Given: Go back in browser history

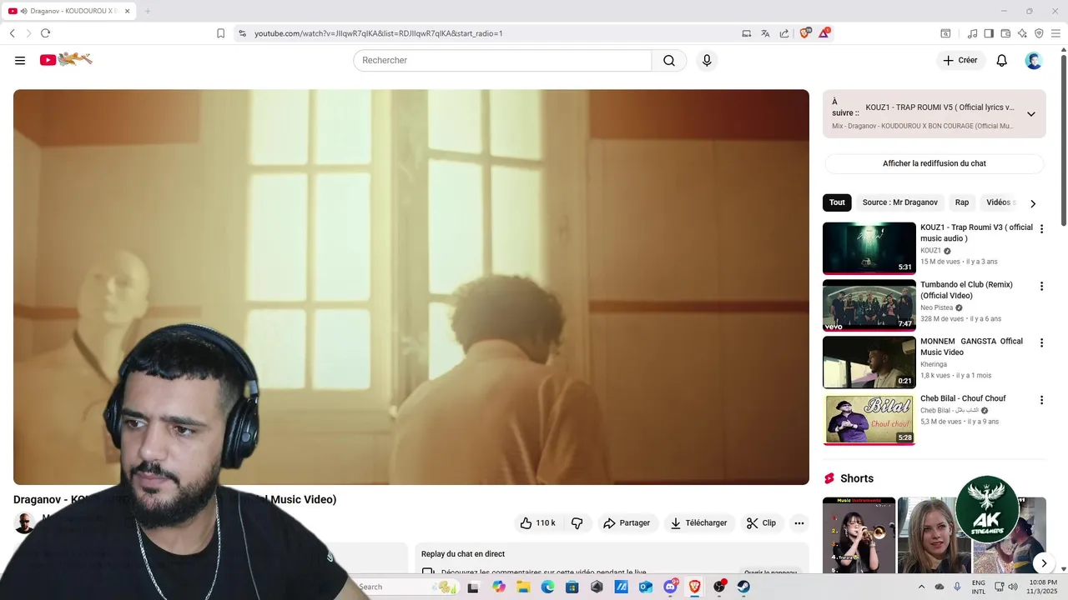Looking at the screenshot, I should coord(12,33).
